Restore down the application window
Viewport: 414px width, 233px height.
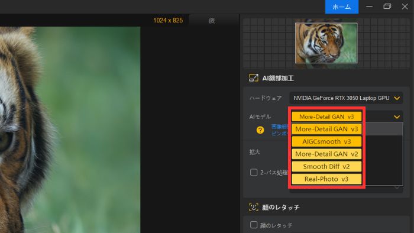click(387, 7)
